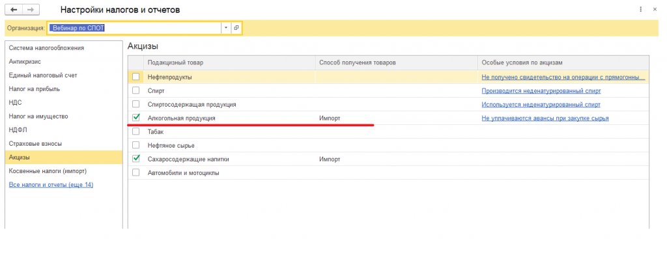Click the link "Производится неденатурированный спирт"

541,90
